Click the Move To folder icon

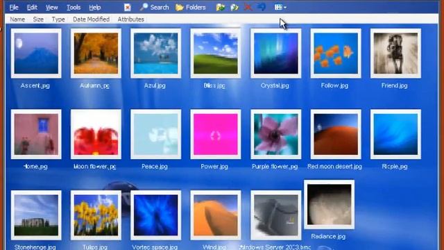coord(221,8)
